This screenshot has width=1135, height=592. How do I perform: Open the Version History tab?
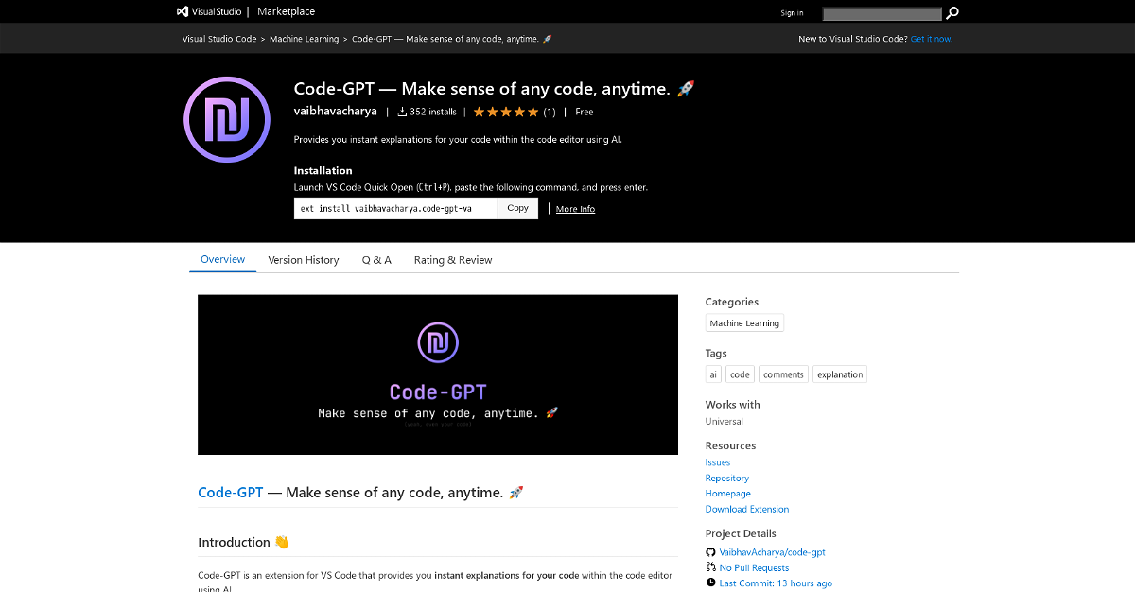point(303,260)
